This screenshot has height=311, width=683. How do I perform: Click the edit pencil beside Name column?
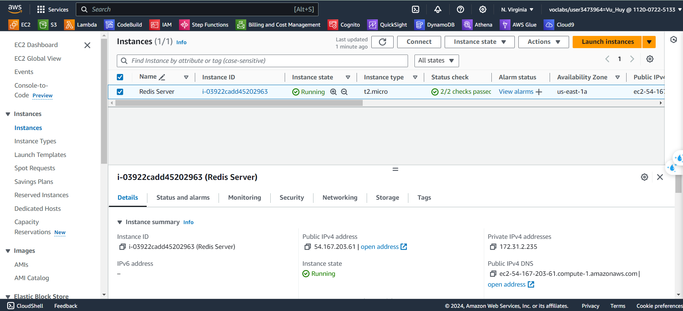point(162,77)
